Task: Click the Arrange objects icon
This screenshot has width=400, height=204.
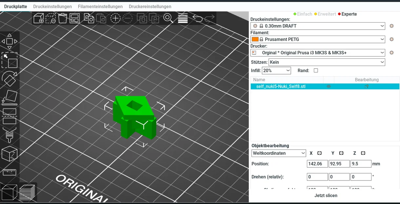Action: tap(74, 18)
